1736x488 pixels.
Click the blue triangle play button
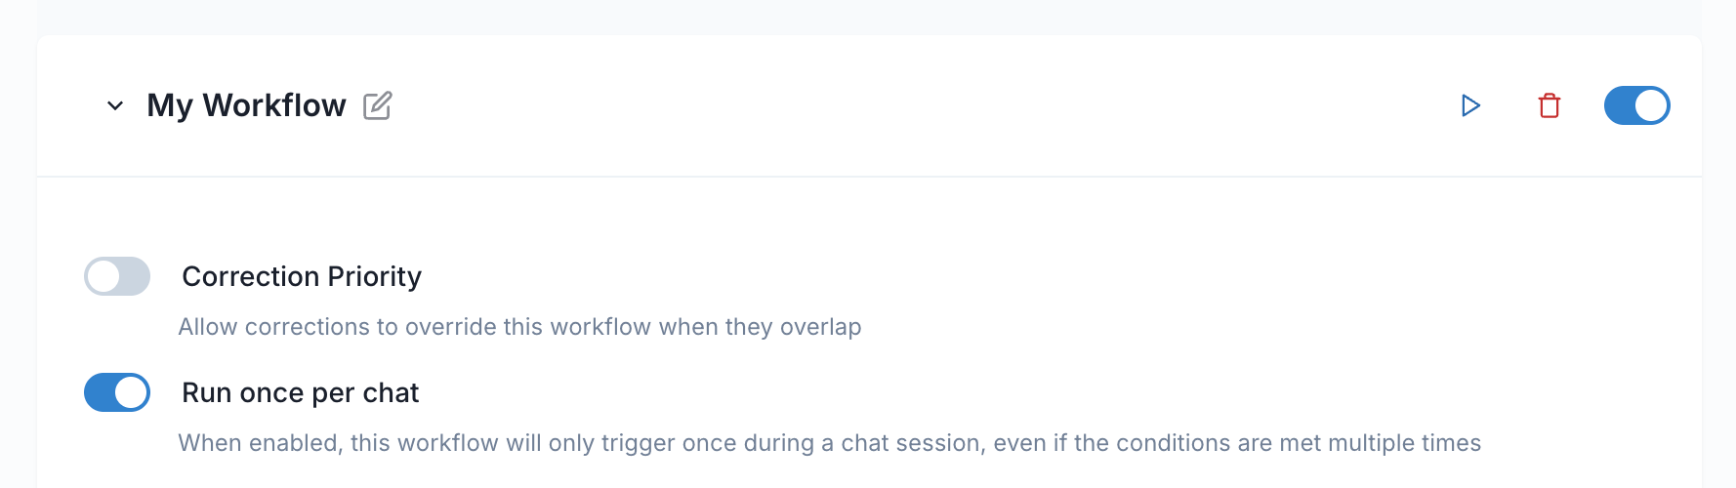point(1470,105)
